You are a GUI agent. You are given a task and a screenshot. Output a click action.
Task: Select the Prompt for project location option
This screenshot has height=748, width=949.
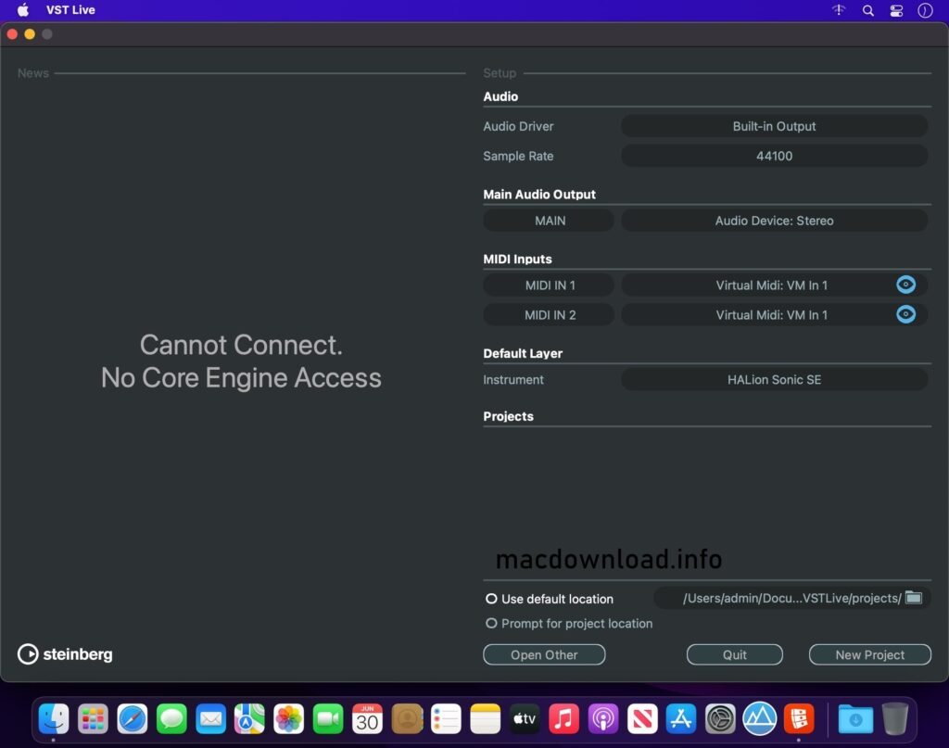pos(491,623)
